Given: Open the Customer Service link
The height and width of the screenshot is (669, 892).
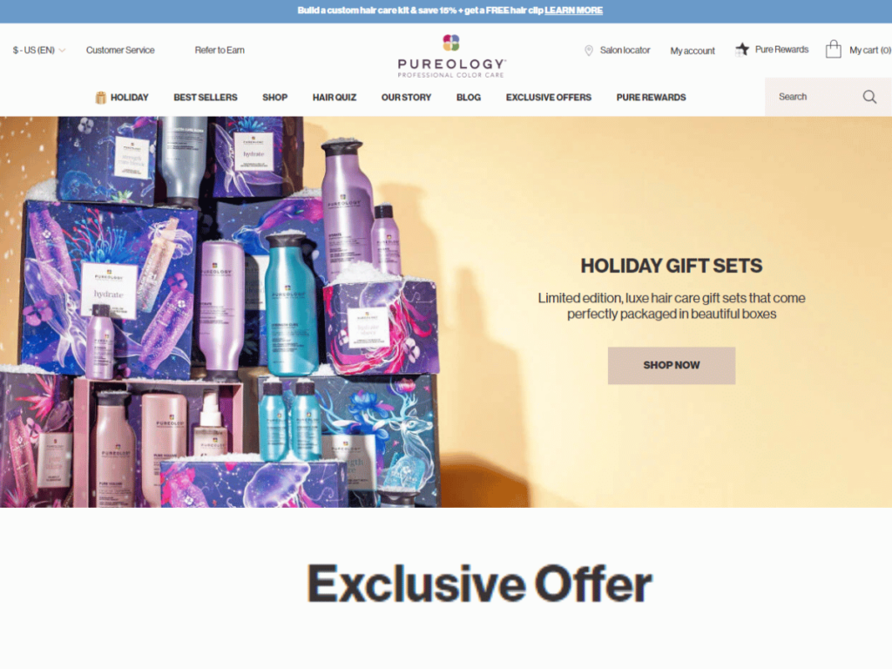Looking at the screenshot, I should (120, 50).
